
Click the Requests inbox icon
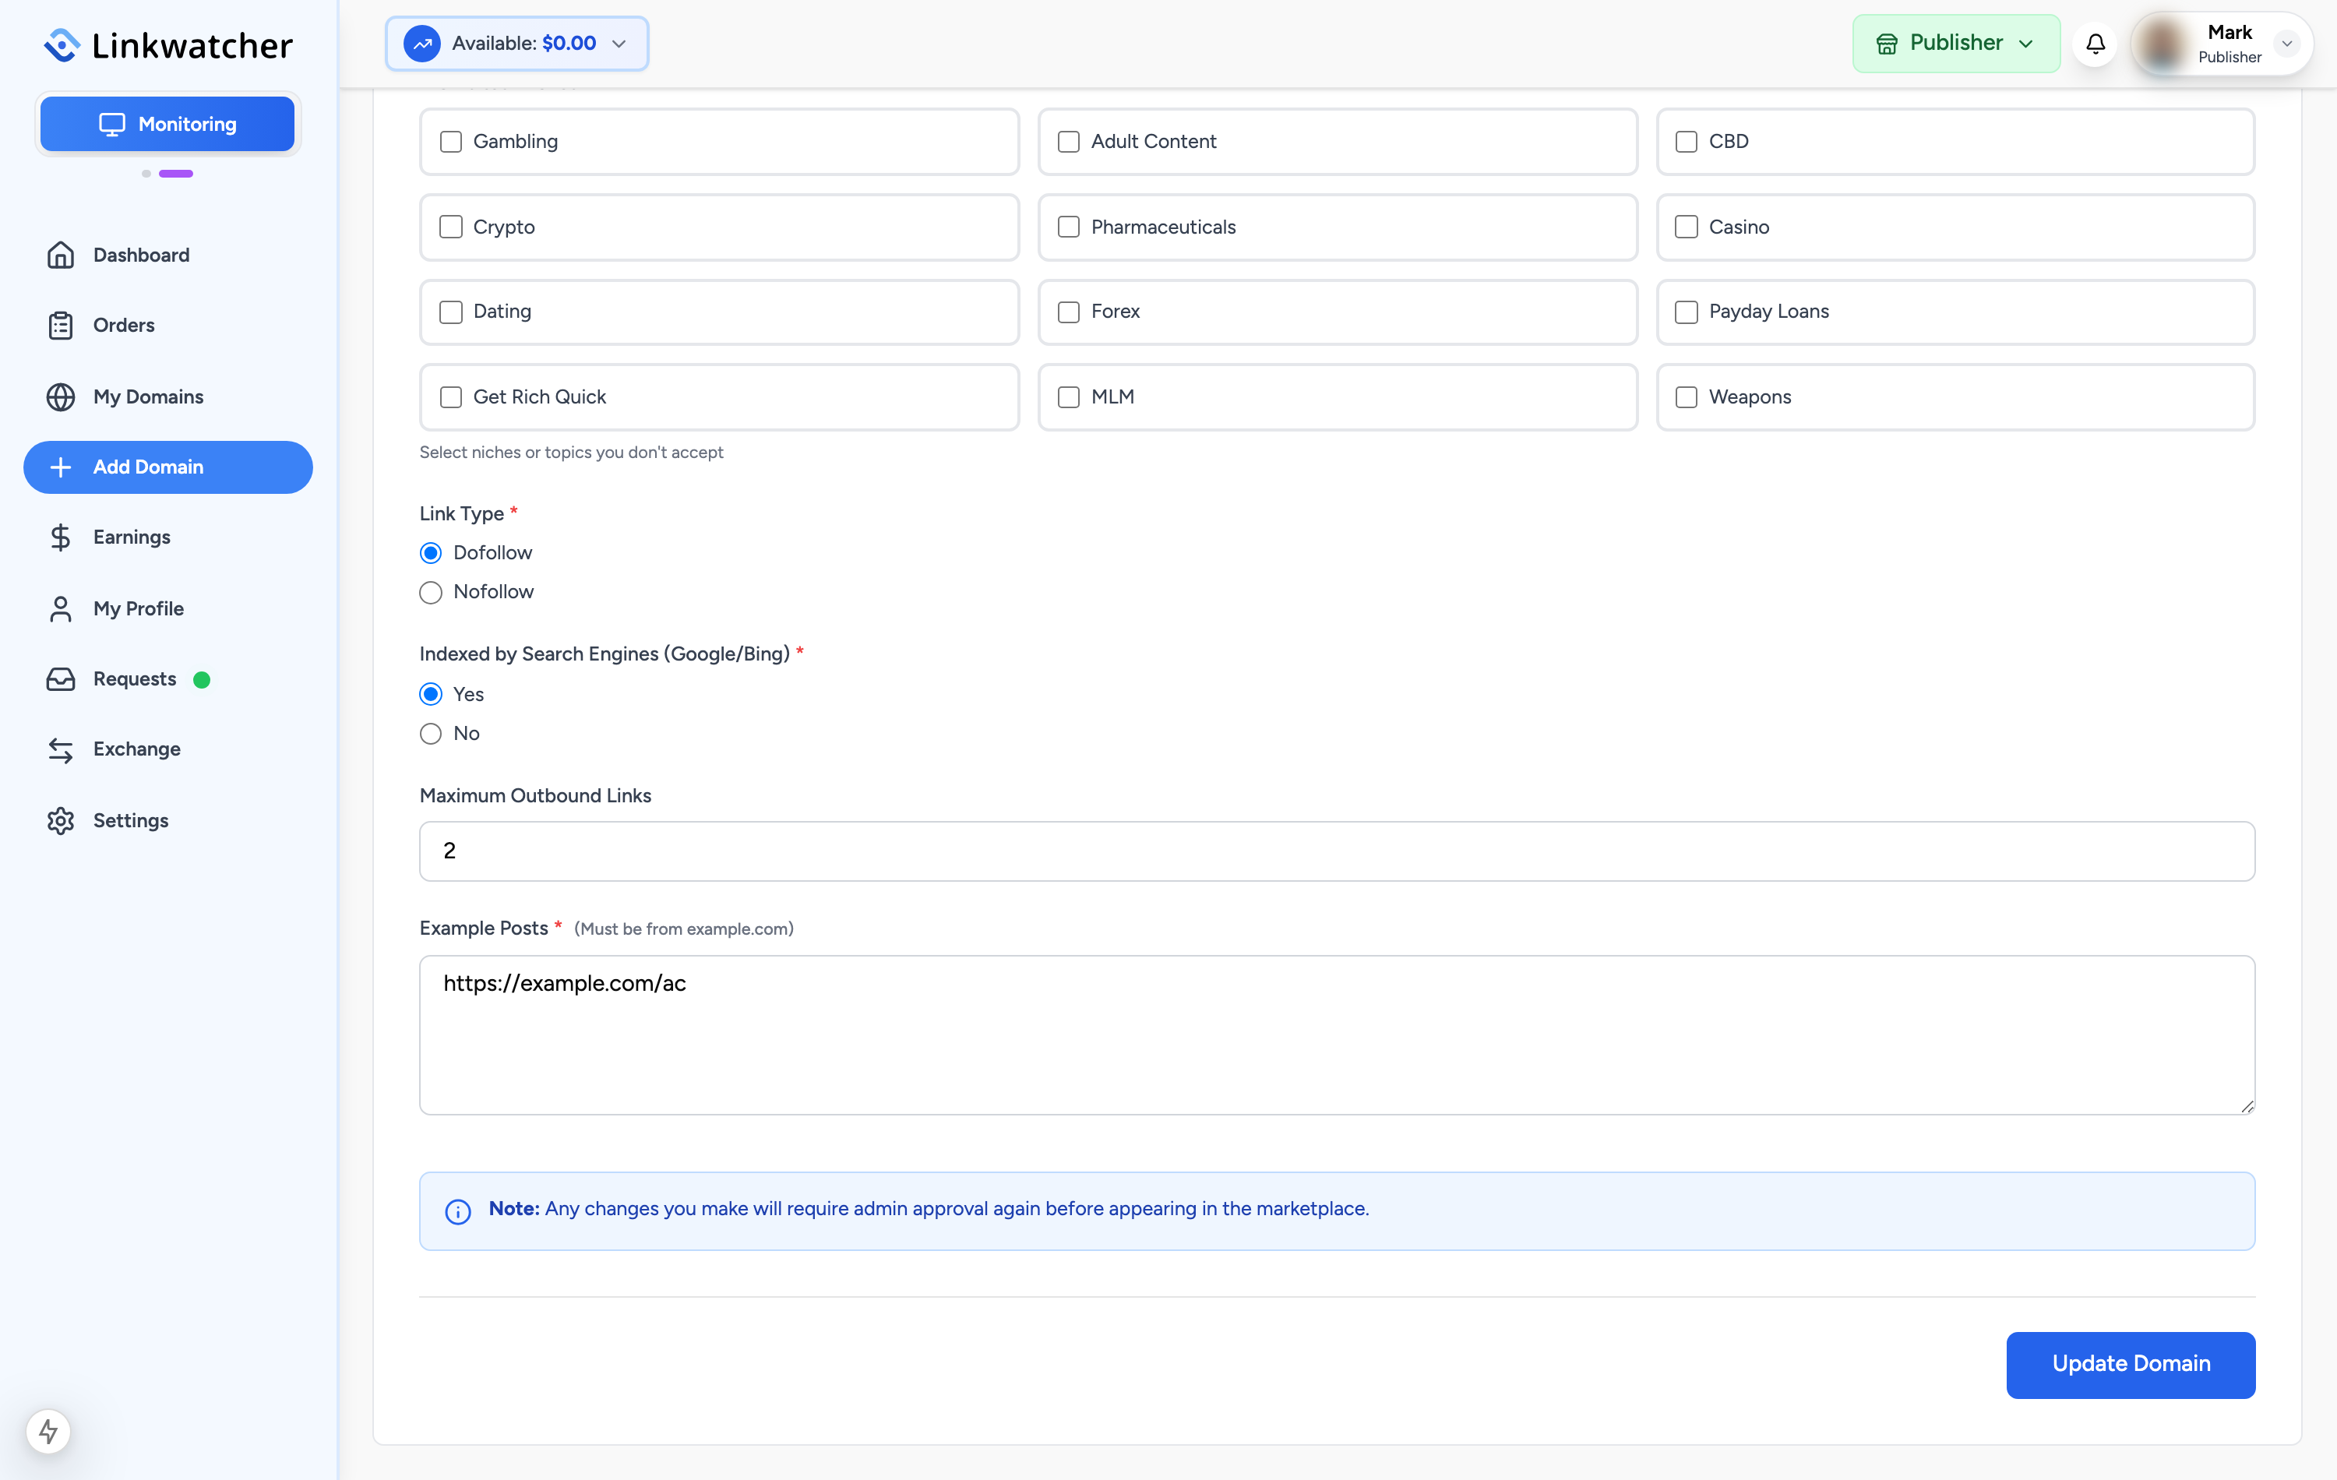(60, 679)
